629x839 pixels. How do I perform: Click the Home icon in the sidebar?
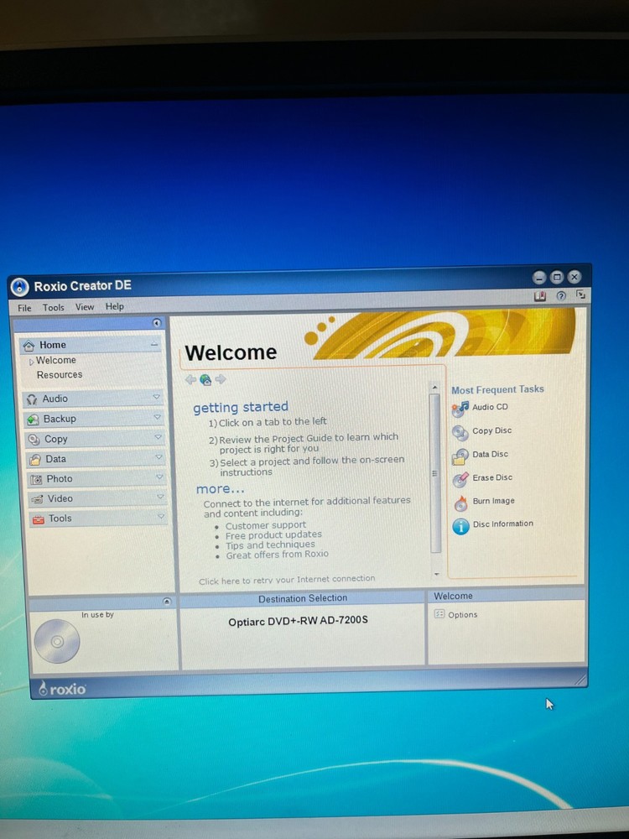tap(29, 346)
